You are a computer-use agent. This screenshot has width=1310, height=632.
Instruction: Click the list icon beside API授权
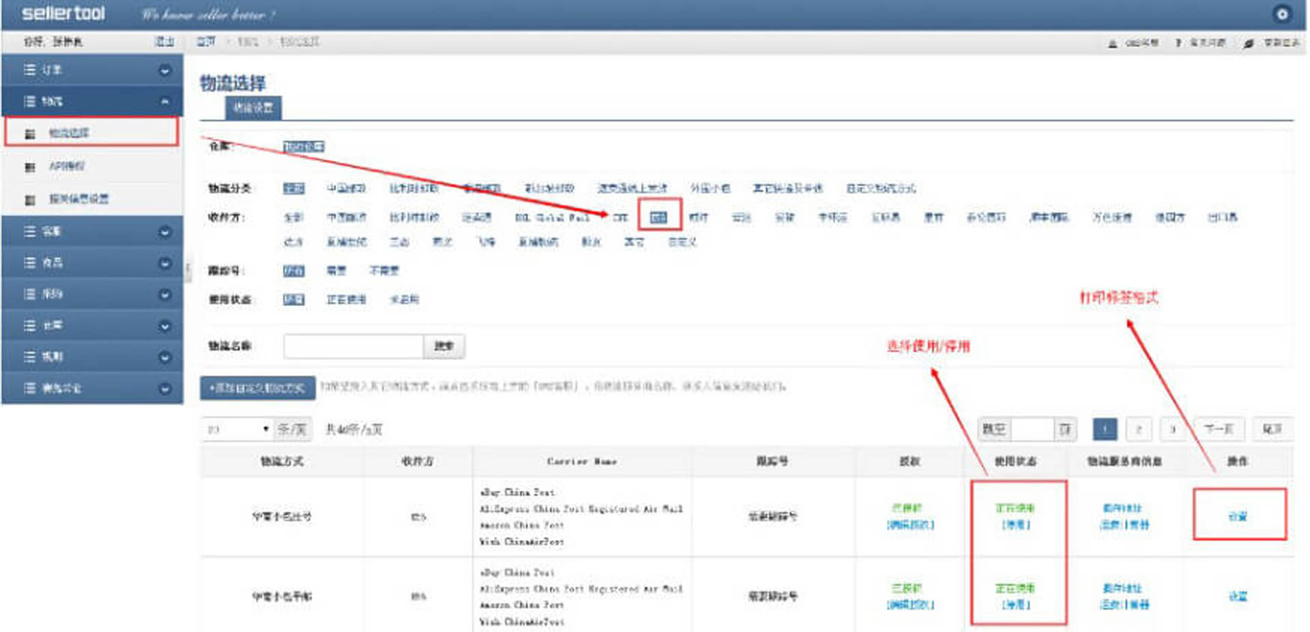tap(30, 167)
